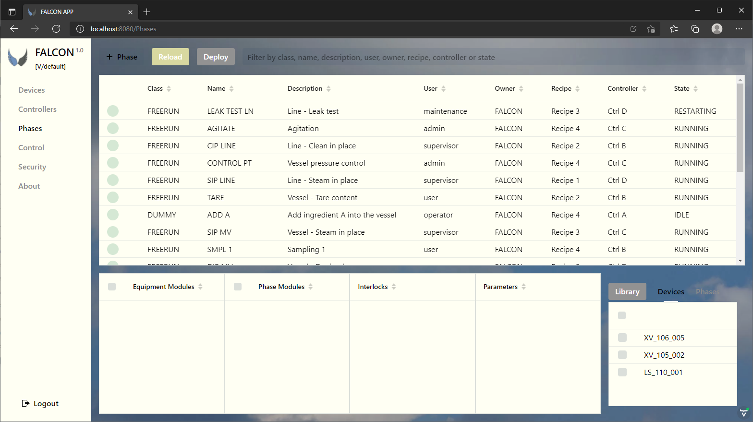Open tab actions menu icon
753x422 pixels.
12,12
